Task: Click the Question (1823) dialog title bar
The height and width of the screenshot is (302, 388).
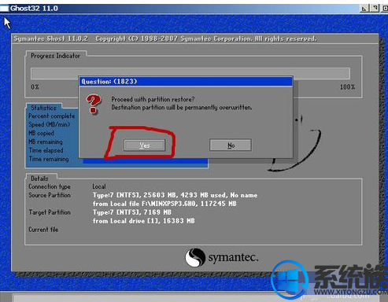Action: [x=186, y=81]
